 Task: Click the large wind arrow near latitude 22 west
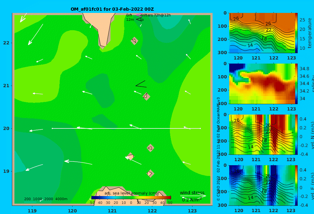coord(35,35)
